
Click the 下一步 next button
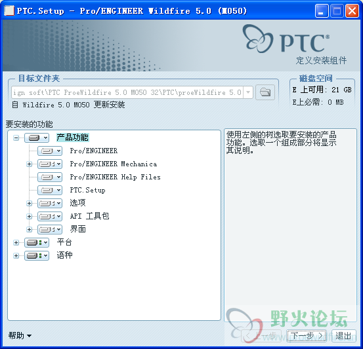pos(307,336)
